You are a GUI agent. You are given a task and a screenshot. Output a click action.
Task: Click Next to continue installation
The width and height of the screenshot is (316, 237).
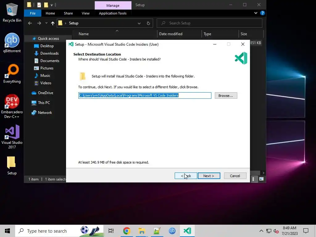[x=209, y=176]
